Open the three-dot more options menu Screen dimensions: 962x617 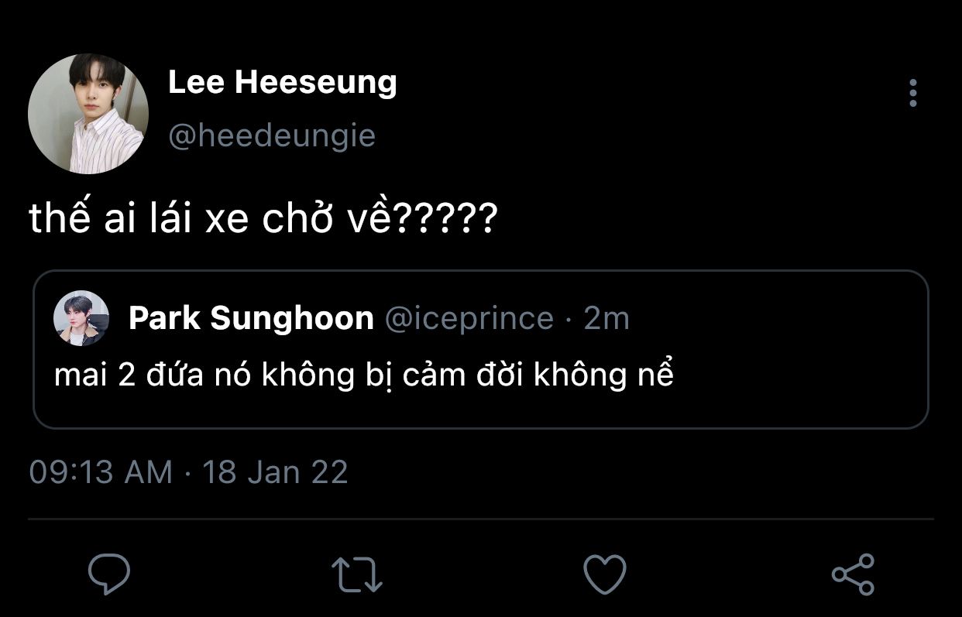pos(913,94)
